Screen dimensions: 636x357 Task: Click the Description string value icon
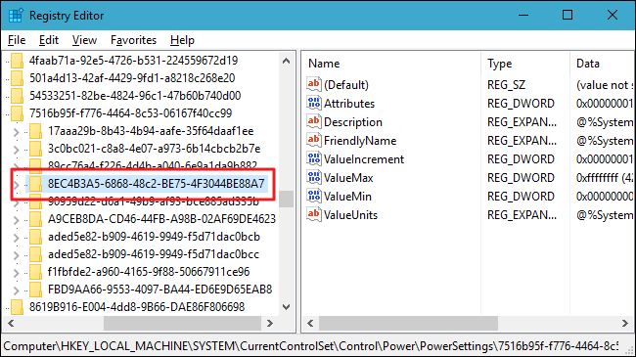(314, 121)
